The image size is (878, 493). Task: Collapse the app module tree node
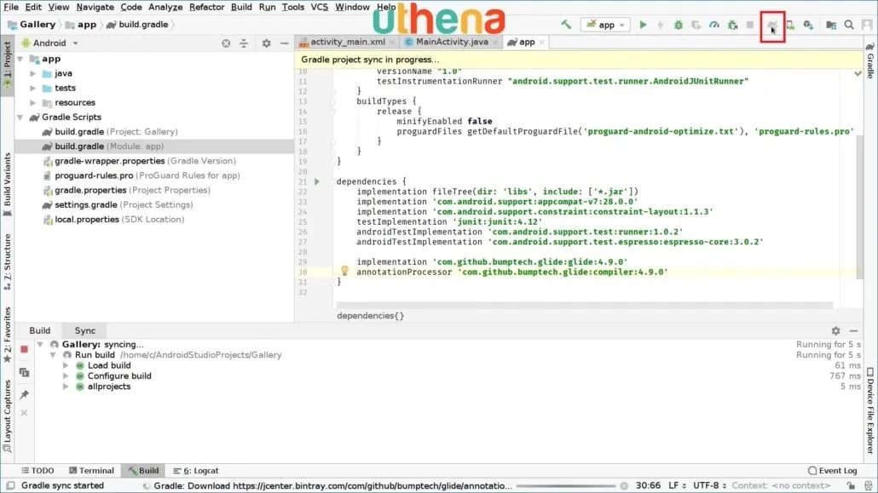tap(20, 59)
